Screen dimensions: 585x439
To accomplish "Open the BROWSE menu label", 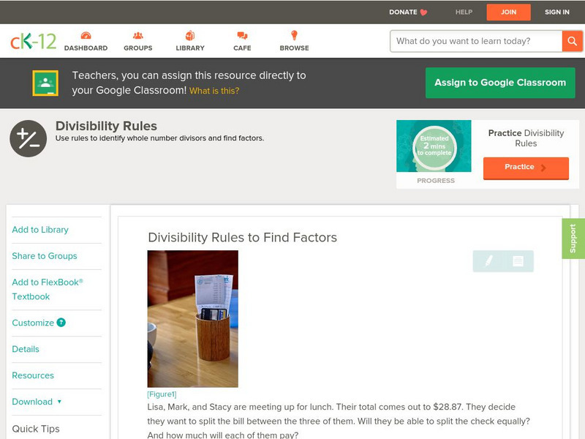I will click(295, 48).
